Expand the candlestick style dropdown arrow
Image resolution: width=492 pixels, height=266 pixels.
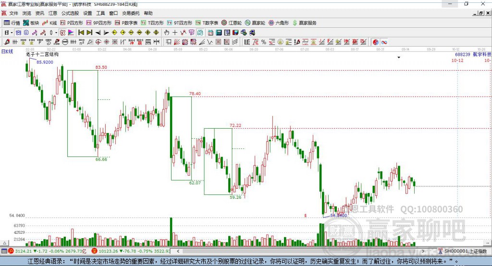pyautogui.click(x=56, y=33)
